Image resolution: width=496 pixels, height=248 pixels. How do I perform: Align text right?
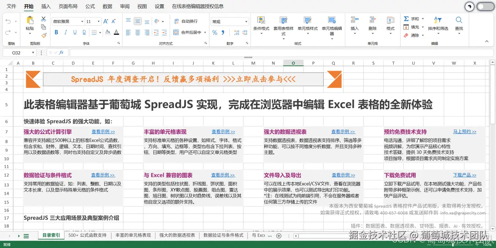tap(146, 33)
